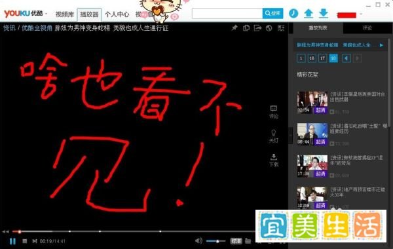The height and width of the screenshot is (249, 393).
Task: Go to playlist page 16
Action: coord(312,58)
